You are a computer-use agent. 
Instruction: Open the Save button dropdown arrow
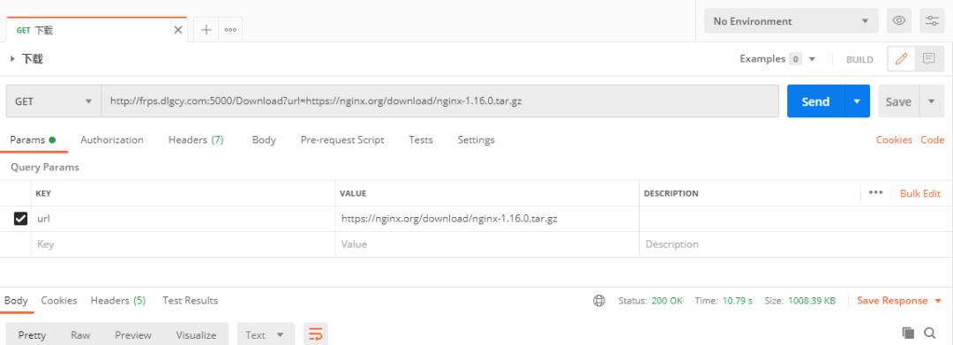(931, 101)
